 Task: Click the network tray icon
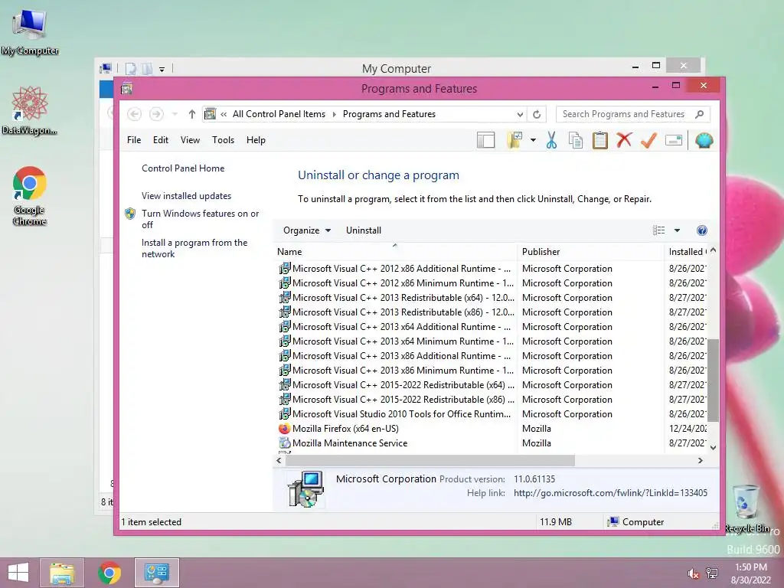[x=712, y=573]
